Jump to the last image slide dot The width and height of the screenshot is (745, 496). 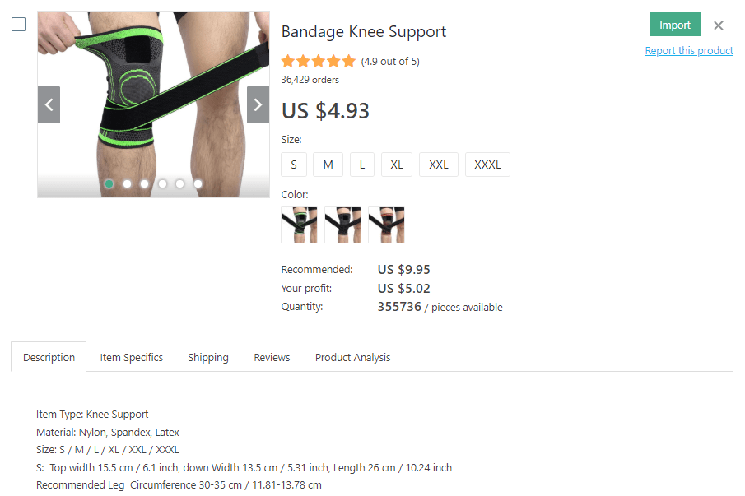pos(198,183)
